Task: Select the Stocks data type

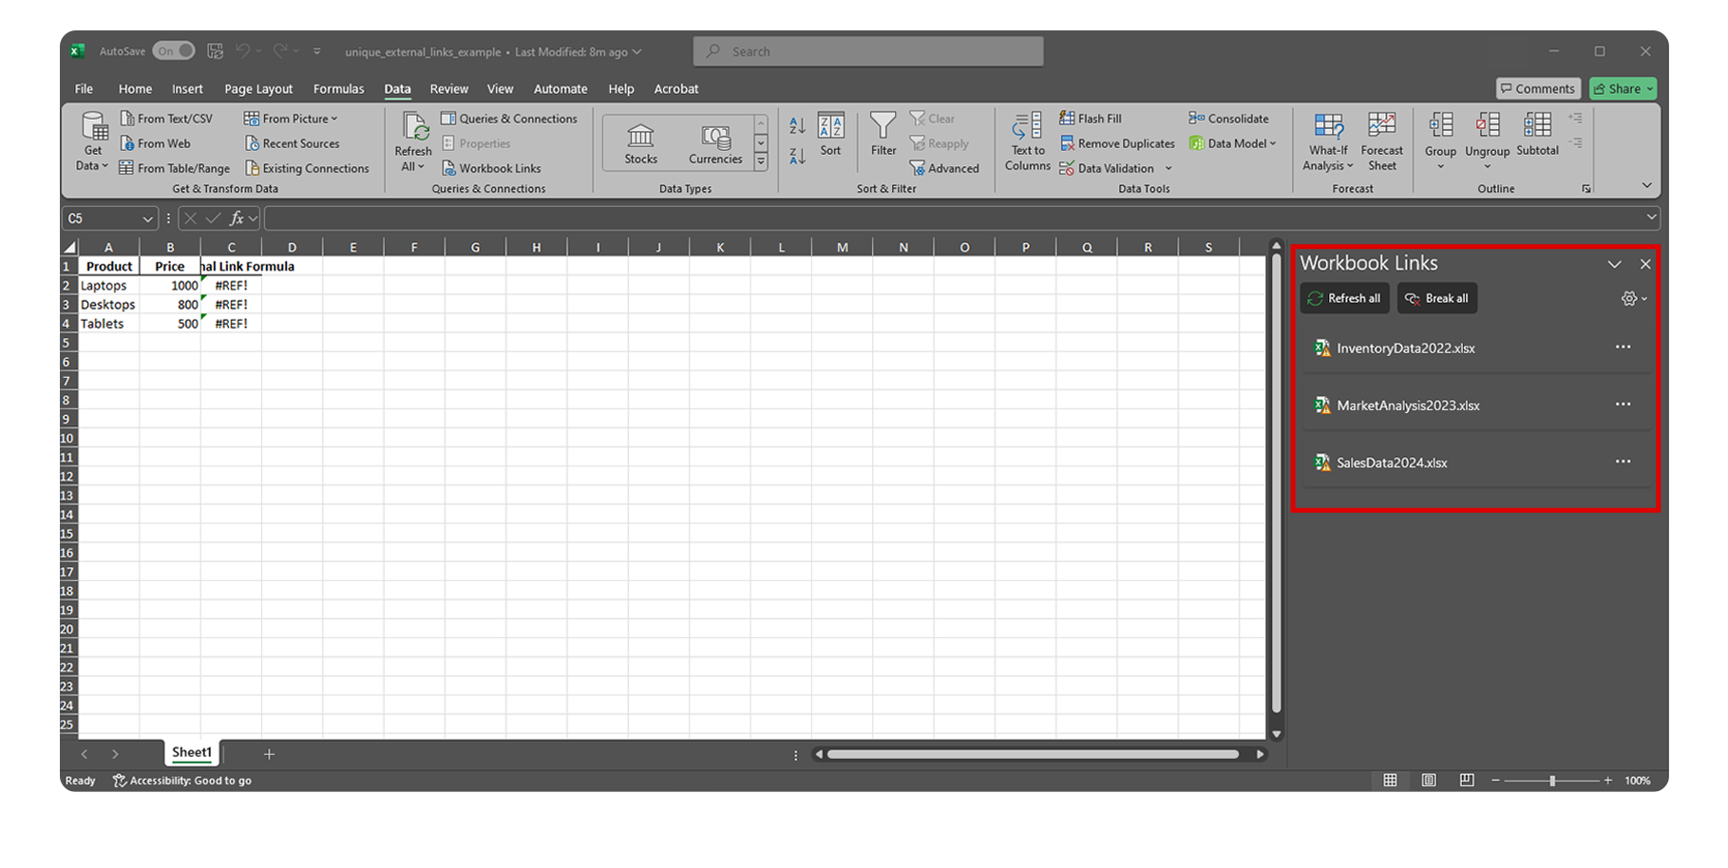Action: click(x=639, y=142)
